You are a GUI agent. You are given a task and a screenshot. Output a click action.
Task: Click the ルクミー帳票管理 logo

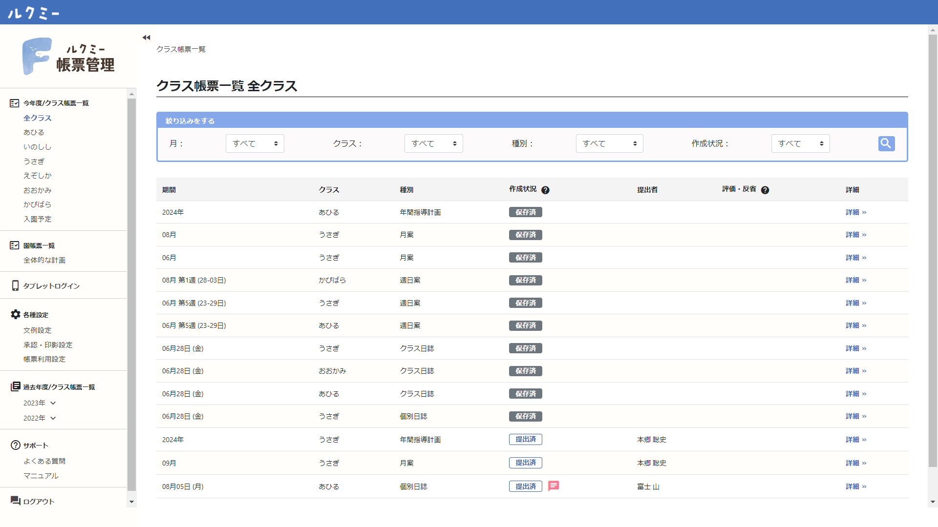[68, 57]
